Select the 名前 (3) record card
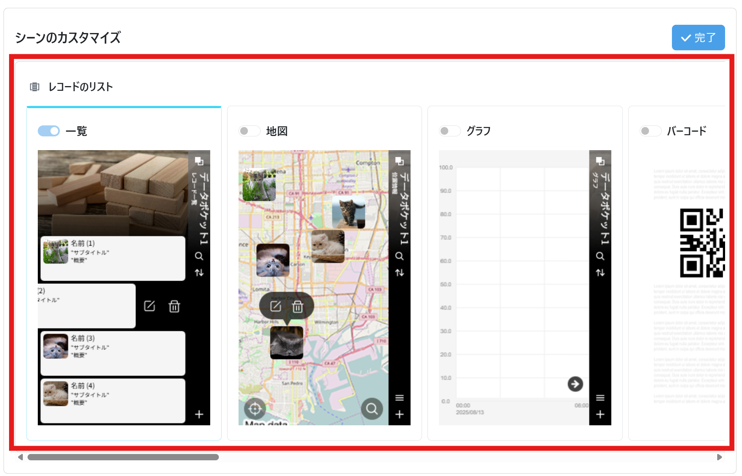The height and width of the screenshot is (476, 742). 113,353
